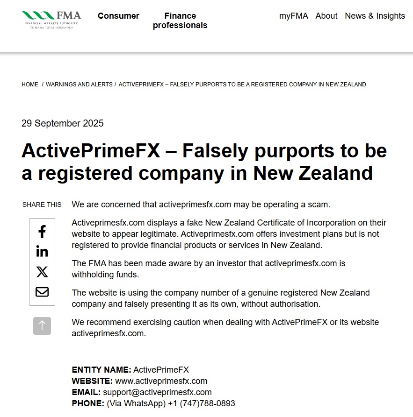This screenshot has width=413, height=417.
Task: Click the SHARE THIS label
Action: pyautogui.click(x=42, y=205)
